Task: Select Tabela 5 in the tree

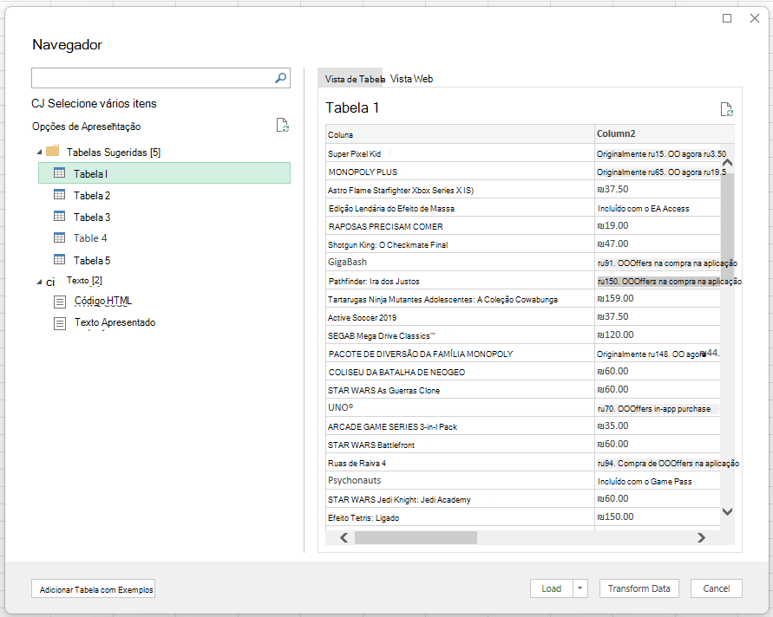Action: 92,261
